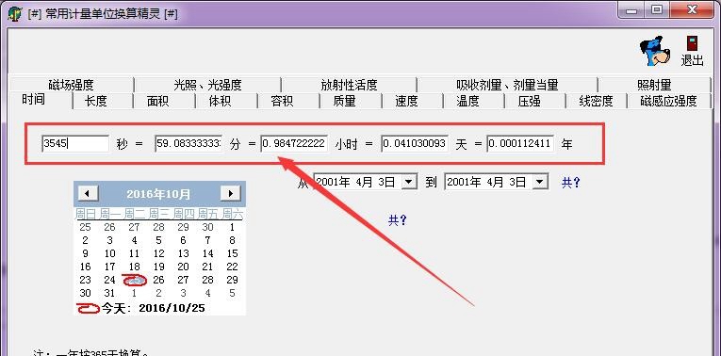Click the red door exit icon

point(692,43)
